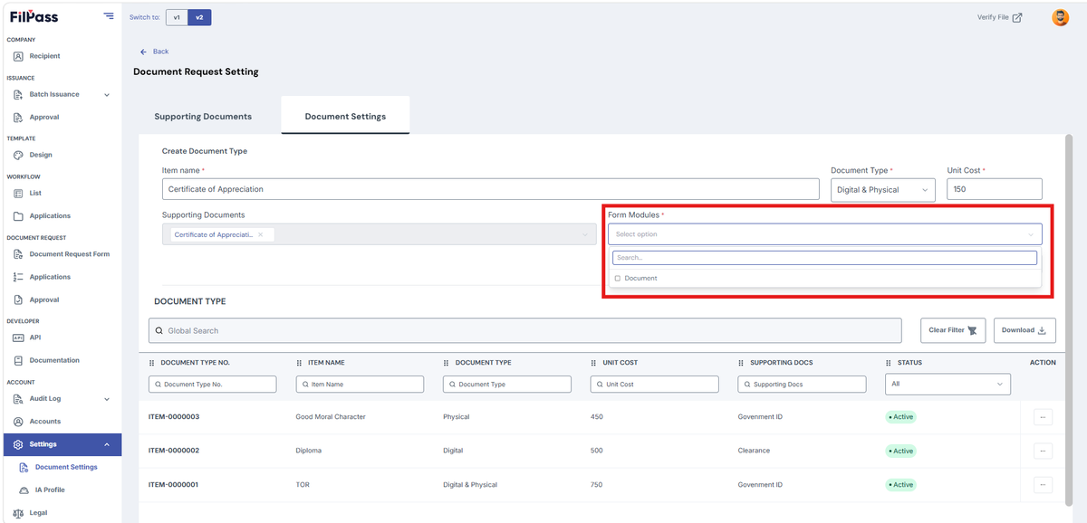Screen dimensions: 1087x523
Task: Click the user avatar in top right
Action: (1060, 17)
